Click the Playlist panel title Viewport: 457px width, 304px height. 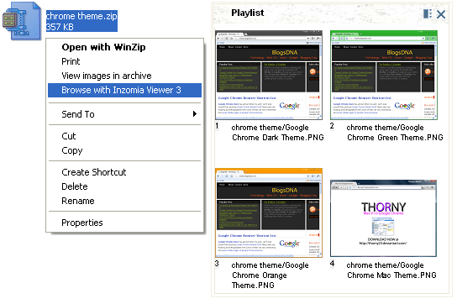(248, 13)
